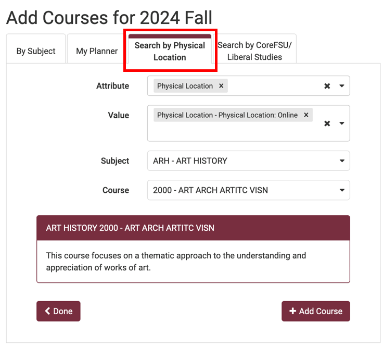The image size is (384, 346).
Task: Remove the Physical Location attribute tag
Action: [x=221, y=86]
